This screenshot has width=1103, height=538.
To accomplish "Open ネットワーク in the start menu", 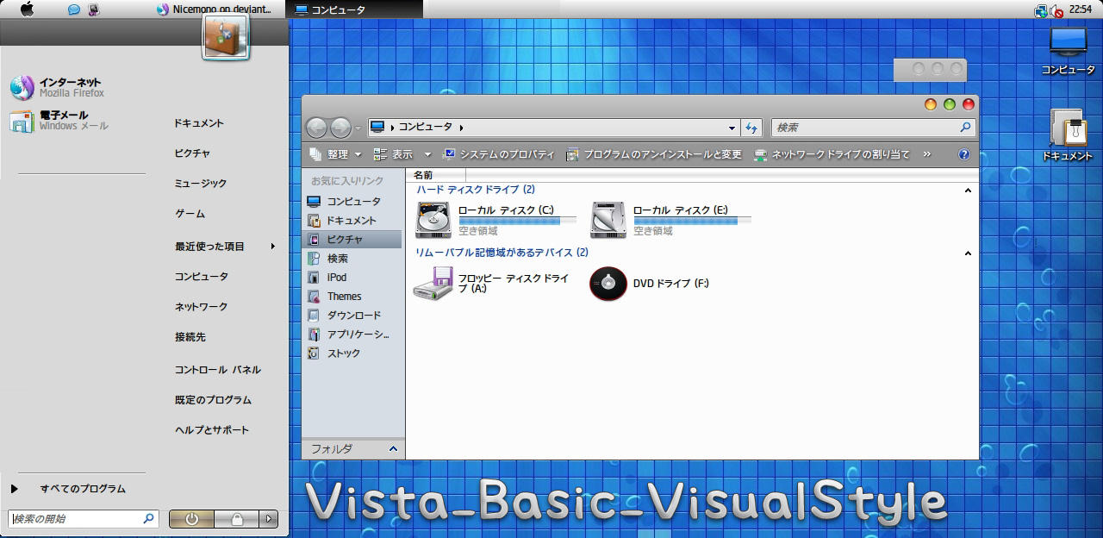I will pos(202,307).
